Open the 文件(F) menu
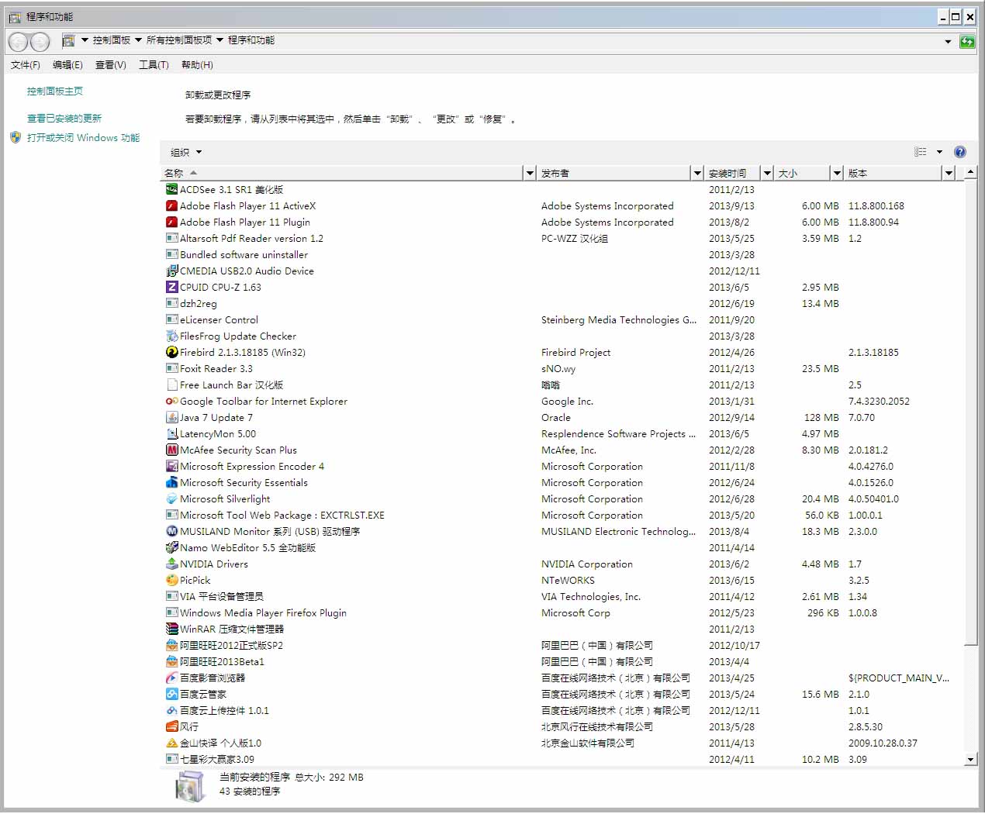Image resolution: width=985 pixels, height=814 pixels. click(x=26, y=65)
